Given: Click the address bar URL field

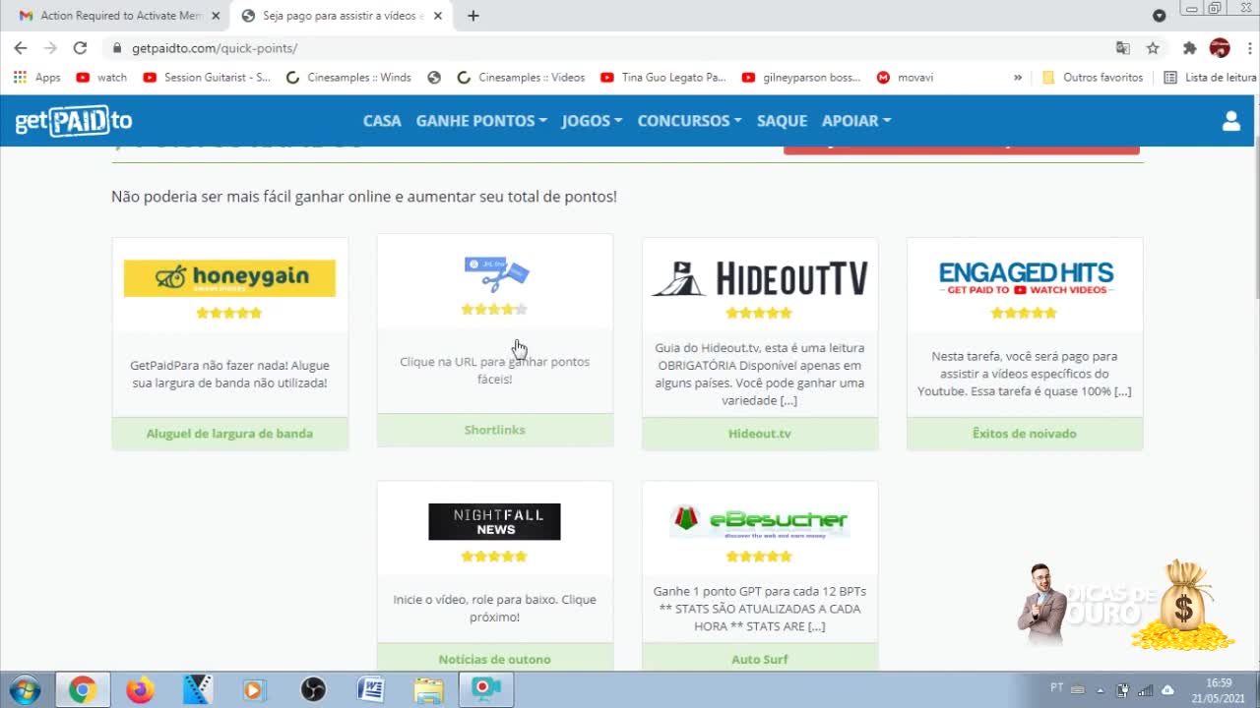Looking at the screenshot, I should [x=610, y=48].
